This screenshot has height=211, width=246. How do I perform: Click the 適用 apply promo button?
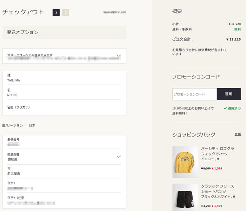(229, 94)
